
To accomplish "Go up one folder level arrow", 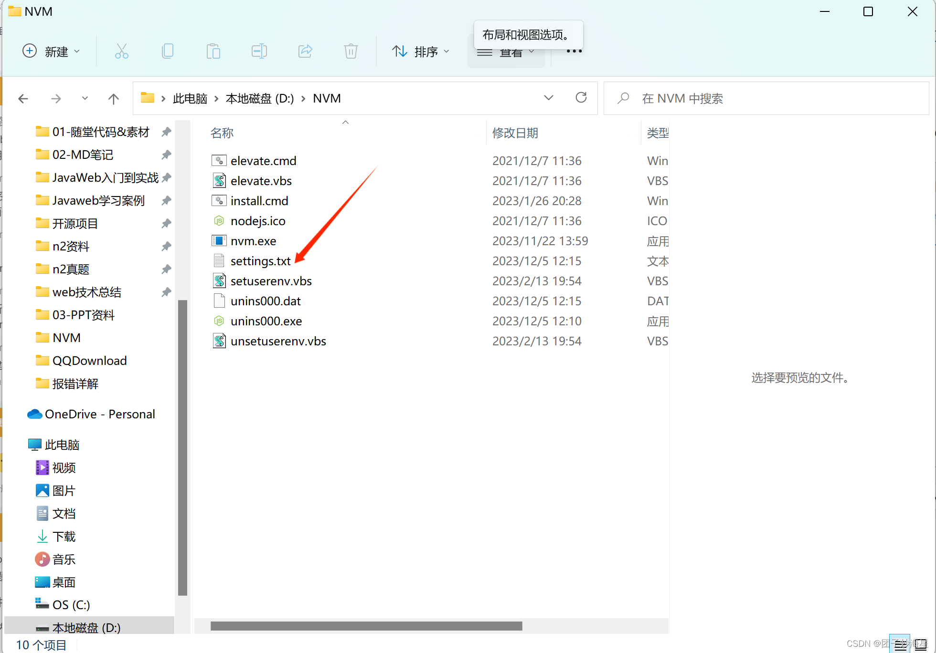I will pyautogui.click(x=113, y=99).
